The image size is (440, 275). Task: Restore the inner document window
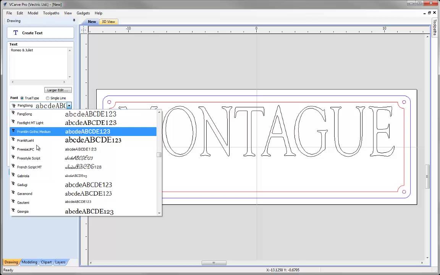tap(430, 13)
